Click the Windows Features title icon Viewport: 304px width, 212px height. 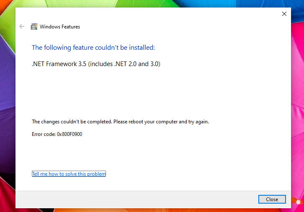click(x=34, y=26)
